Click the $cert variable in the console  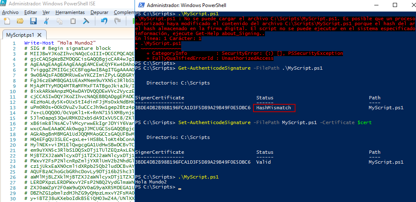364,122
